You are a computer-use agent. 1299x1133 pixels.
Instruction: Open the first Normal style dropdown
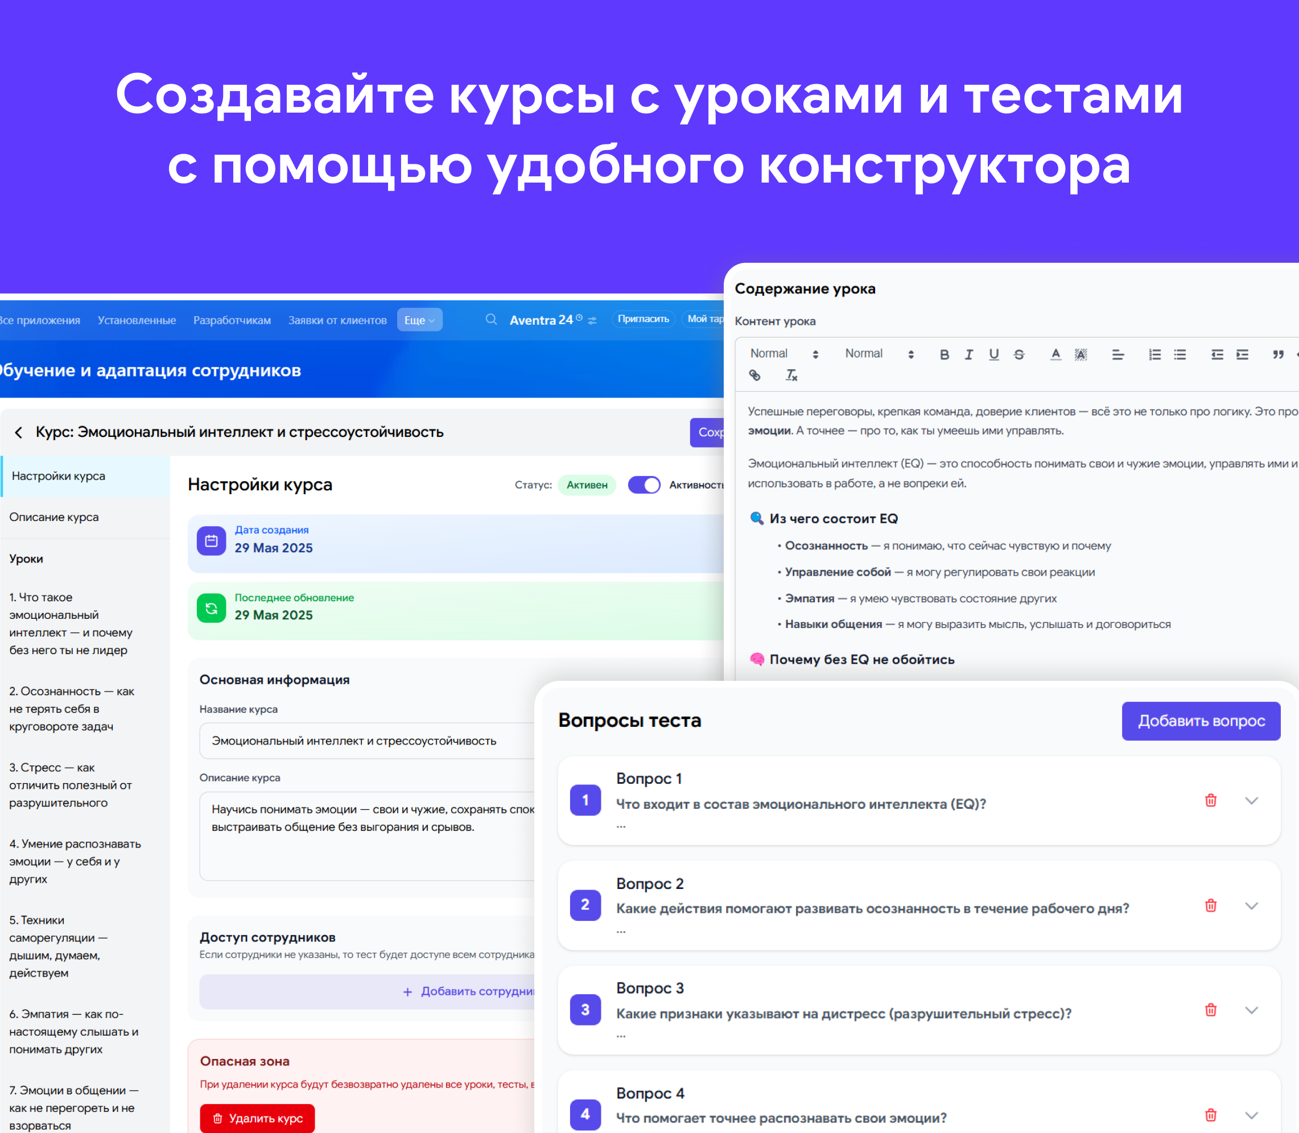[783, 354]
